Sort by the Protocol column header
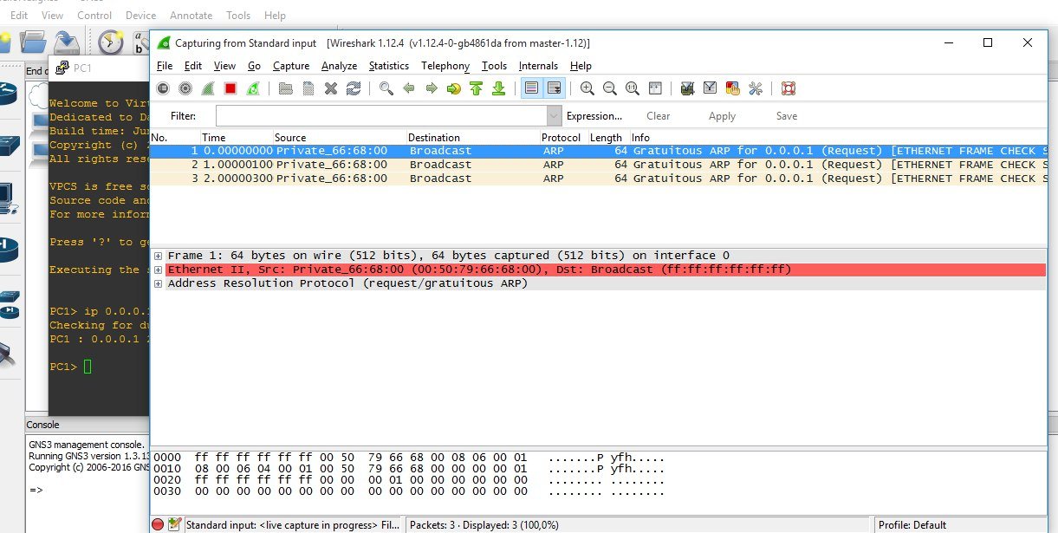 click(x=563, y=138)
